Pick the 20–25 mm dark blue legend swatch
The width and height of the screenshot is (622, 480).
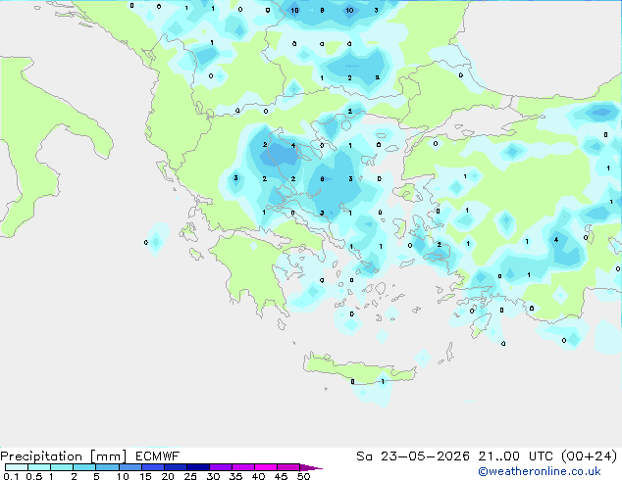pyautogui.click(x=176, y=467)
